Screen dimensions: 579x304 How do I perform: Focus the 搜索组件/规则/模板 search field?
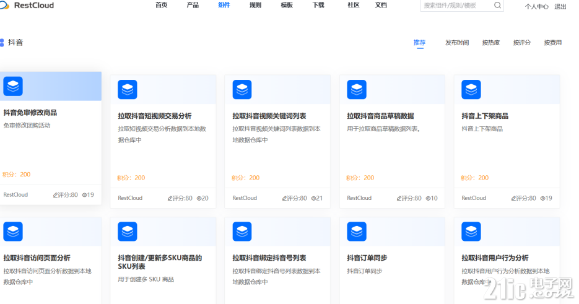click(x=461, y=5)
